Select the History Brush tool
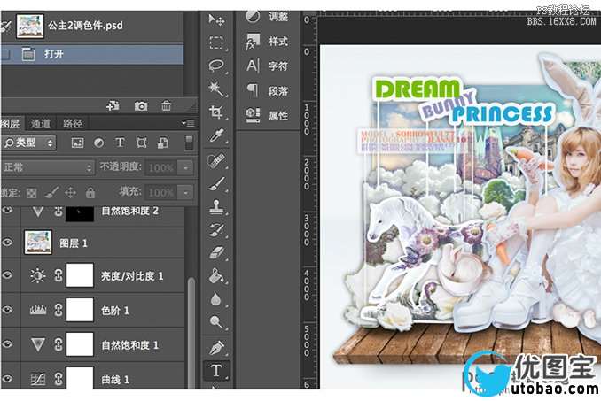The image size is (601, 401). (x=216, y=230)
